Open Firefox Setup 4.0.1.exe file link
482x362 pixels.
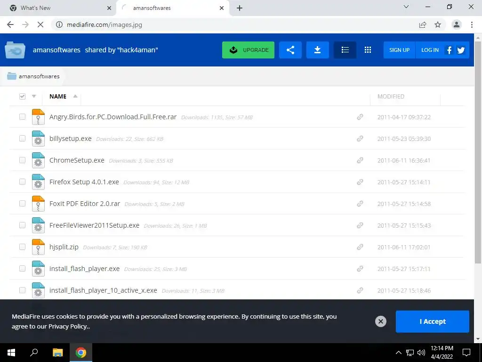[x=84, y=182]
